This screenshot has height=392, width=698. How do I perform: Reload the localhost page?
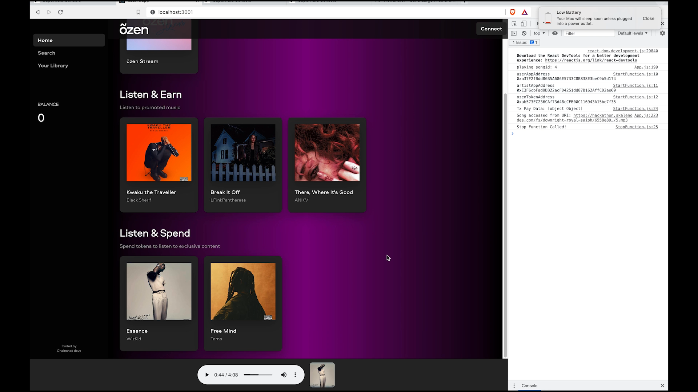pyautogui.click(x=61, y=12)
